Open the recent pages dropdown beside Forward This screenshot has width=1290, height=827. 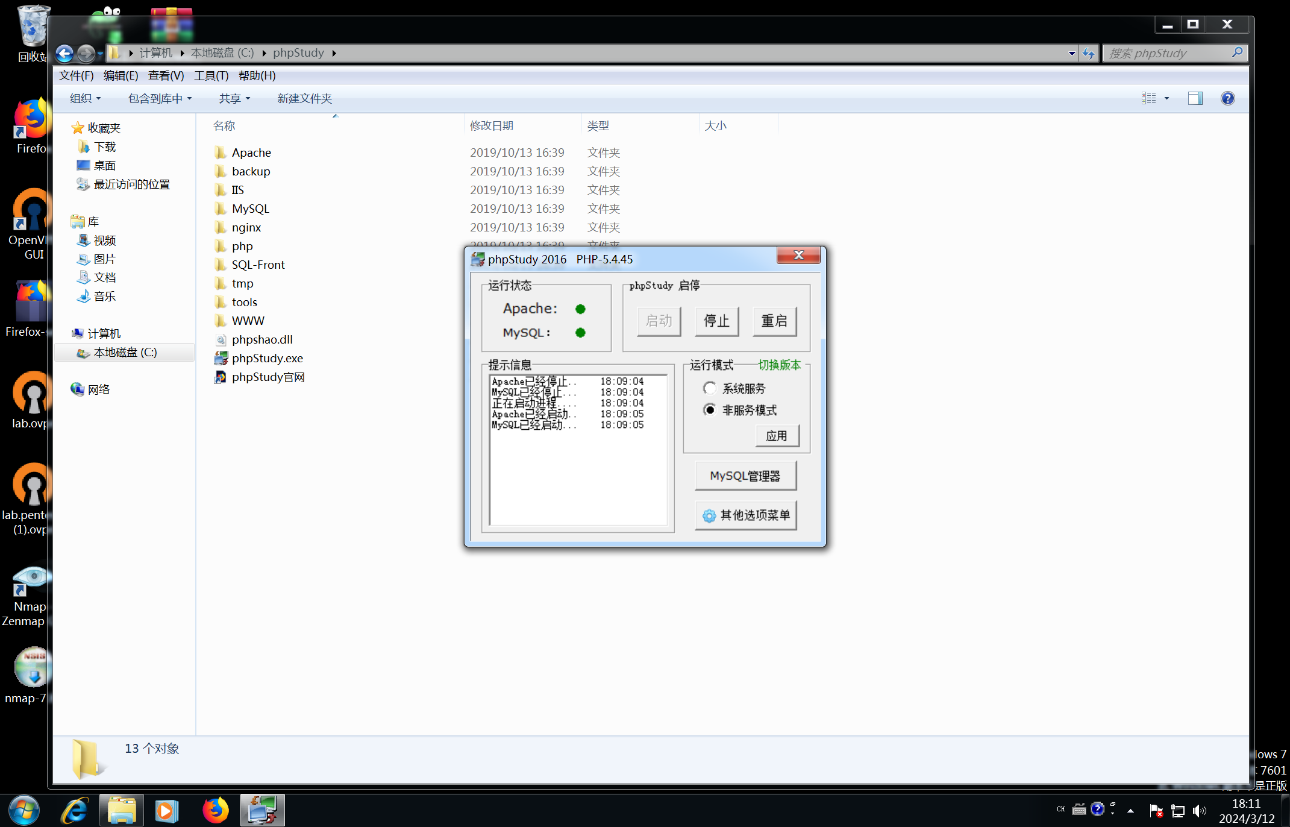pos(100,53)
